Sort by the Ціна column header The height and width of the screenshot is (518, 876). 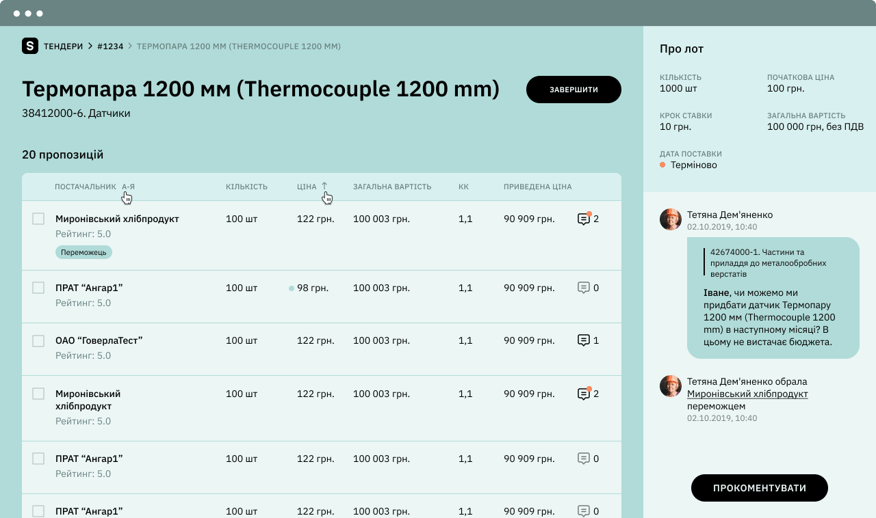pyautogui.click(x=307, y=187)
